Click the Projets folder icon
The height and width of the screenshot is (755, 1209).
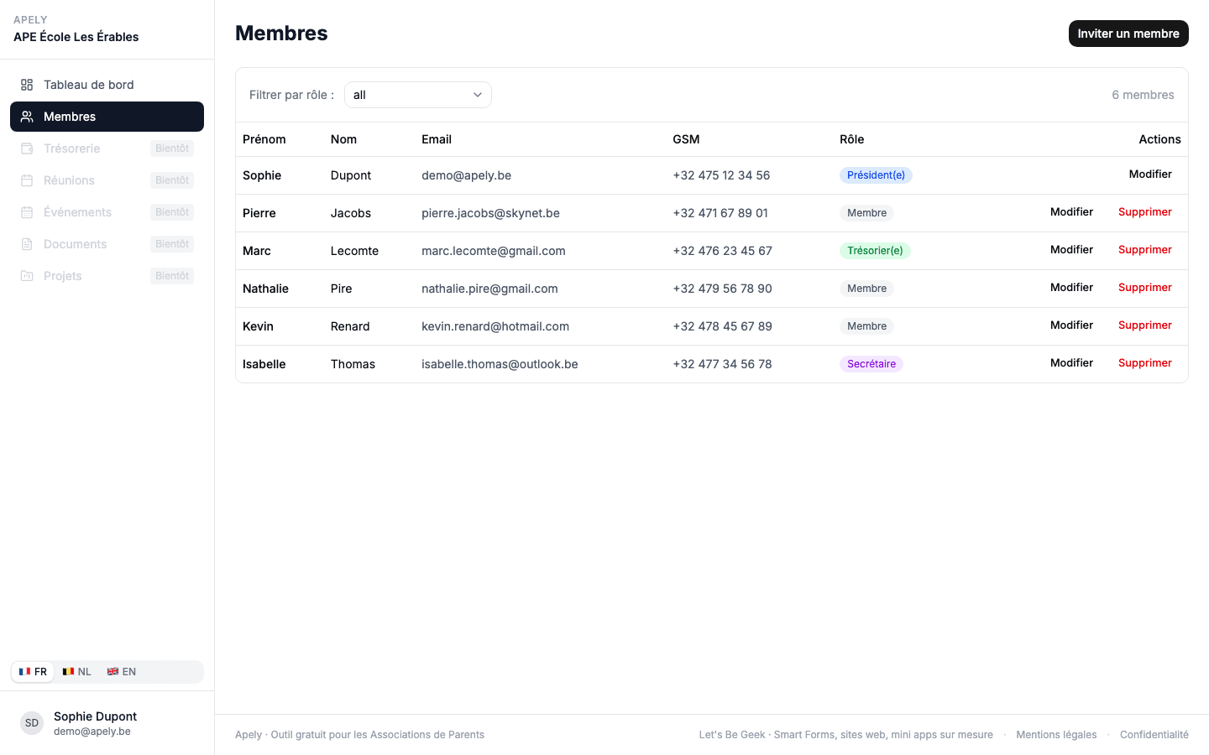click(27, 276)
